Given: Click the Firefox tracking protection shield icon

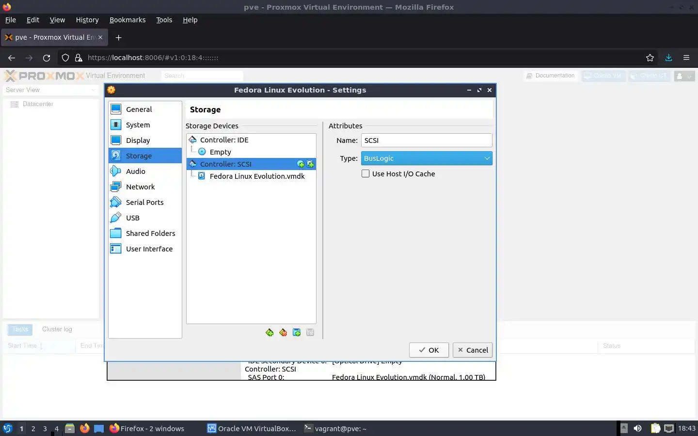Looking at the screenshot, I should pos(65,58).
